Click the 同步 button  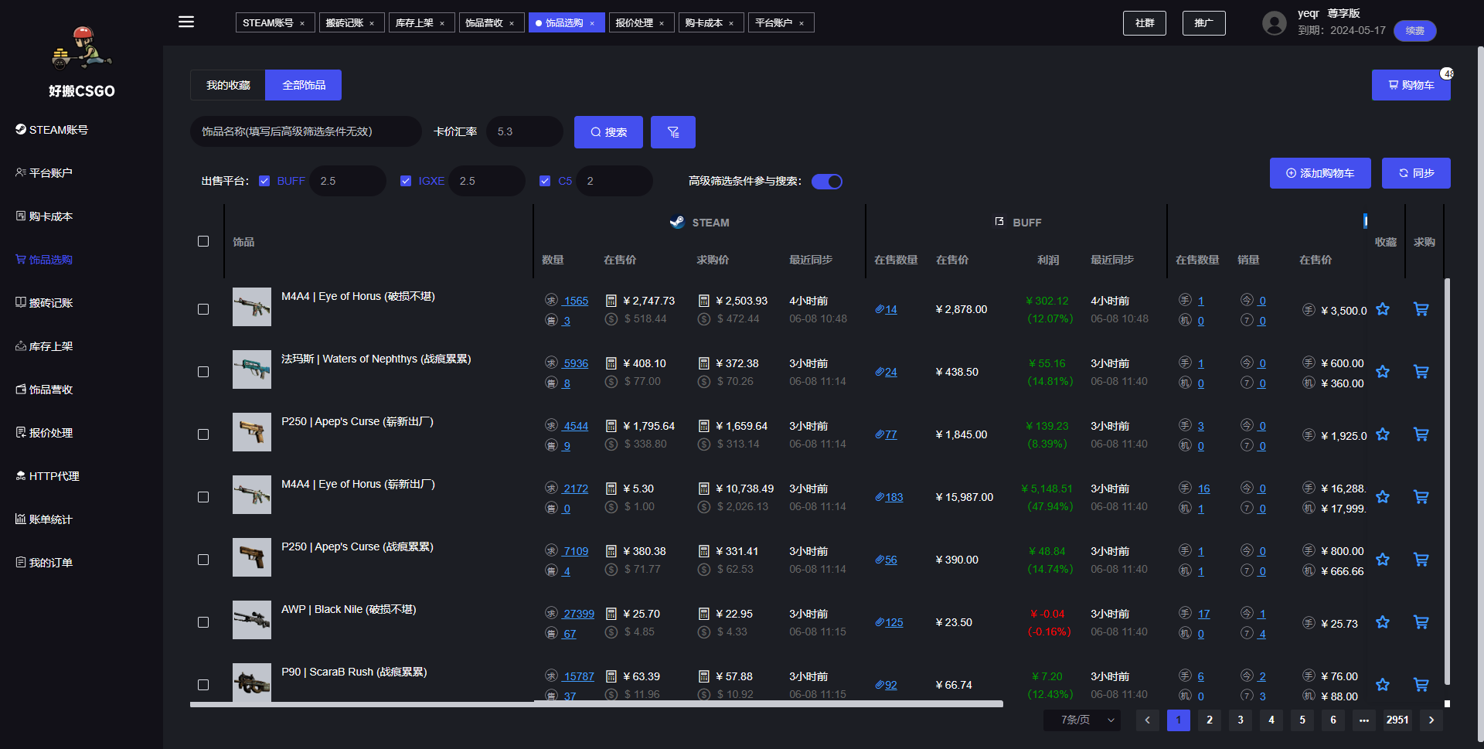click(x=1416, y=173)
